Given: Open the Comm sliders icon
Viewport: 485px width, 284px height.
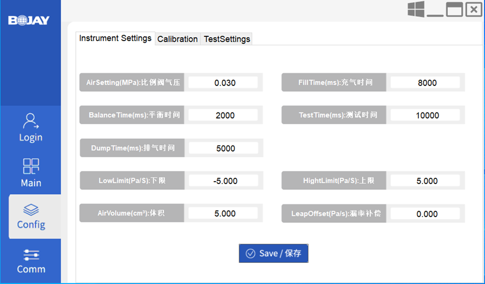Looking at the screenshot, I should point(31,255).
